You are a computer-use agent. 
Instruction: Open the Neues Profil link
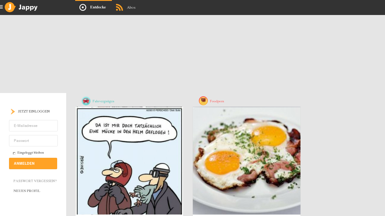click(27, 191)
